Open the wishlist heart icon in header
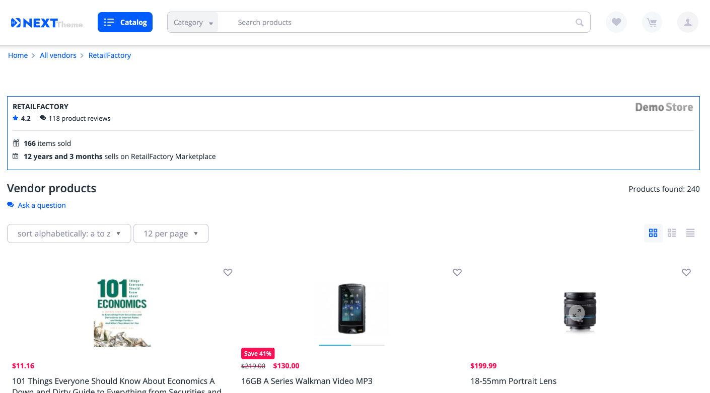 click(616, 22)
